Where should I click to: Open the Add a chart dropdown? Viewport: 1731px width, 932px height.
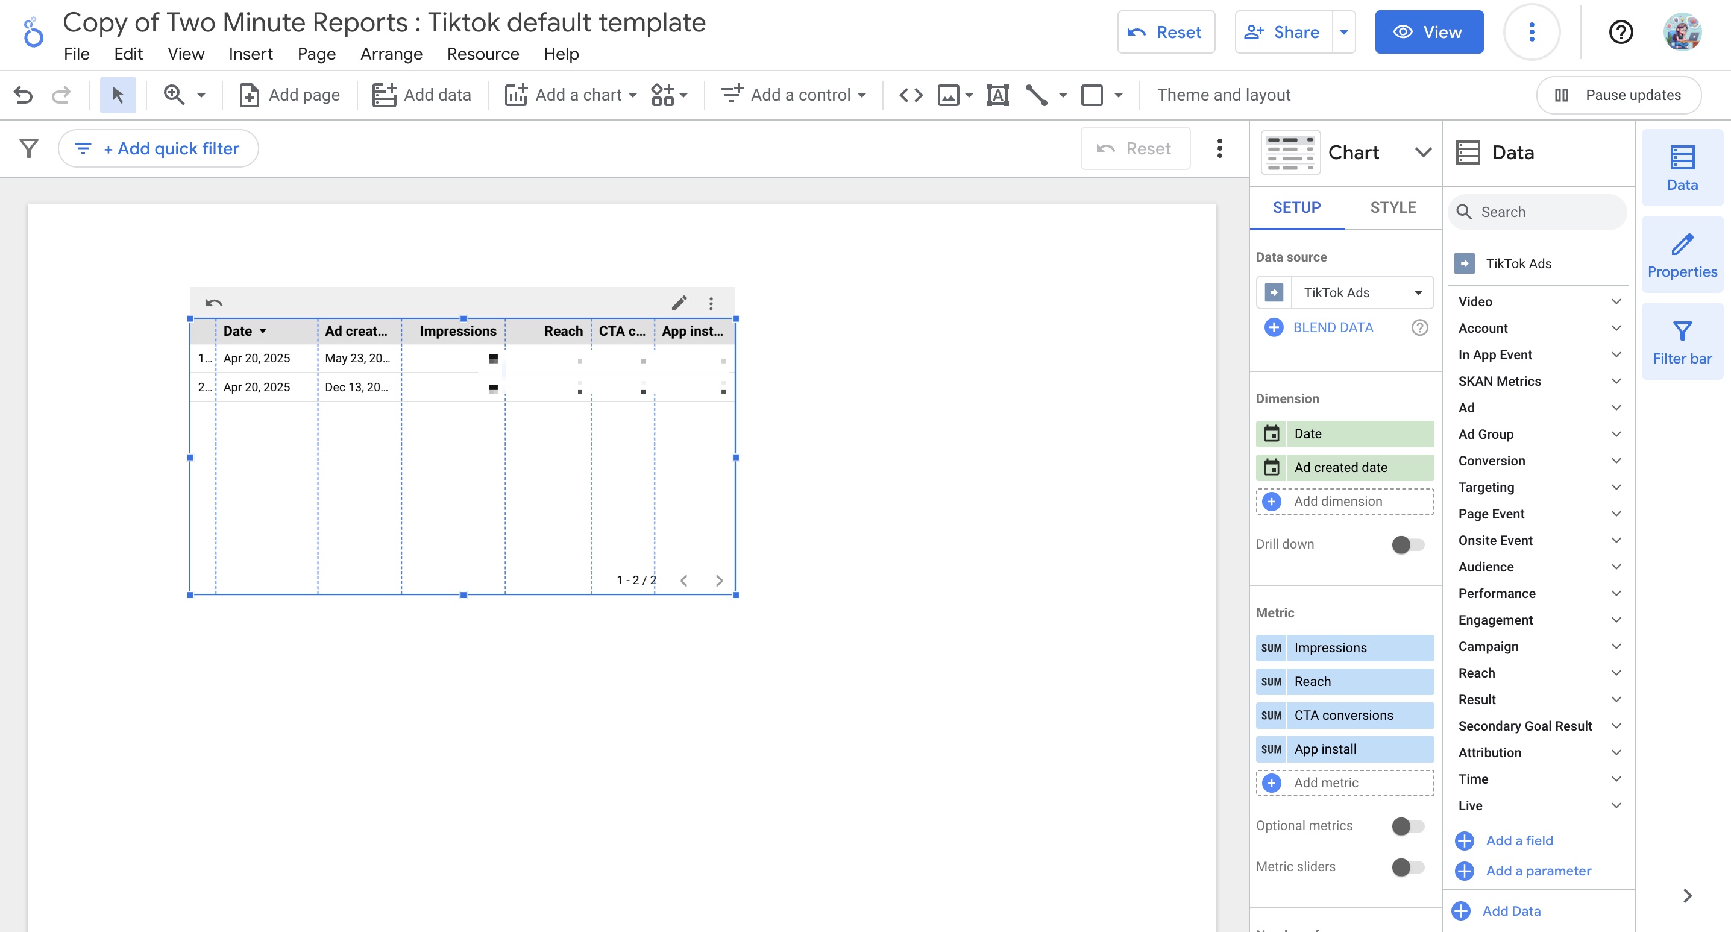point(571,95)
